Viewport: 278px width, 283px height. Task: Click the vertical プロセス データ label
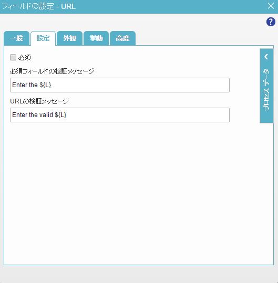click(266, 89)
